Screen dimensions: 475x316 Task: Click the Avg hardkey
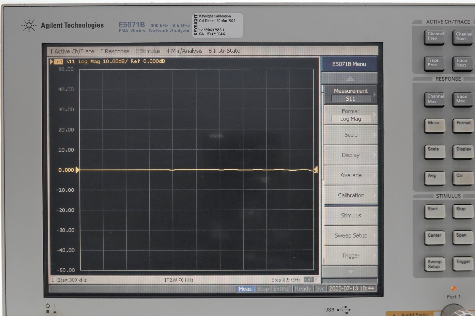click(435, 179)
